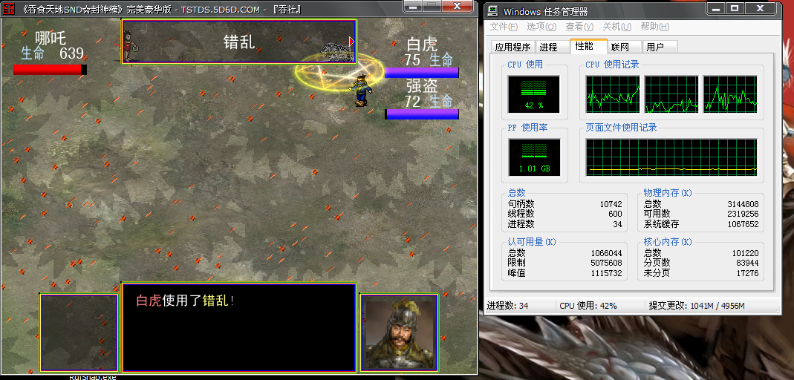This screenshot has width=794, height=380.
Task: Click the 错乱 skill name banner
Action: [239, 42]
